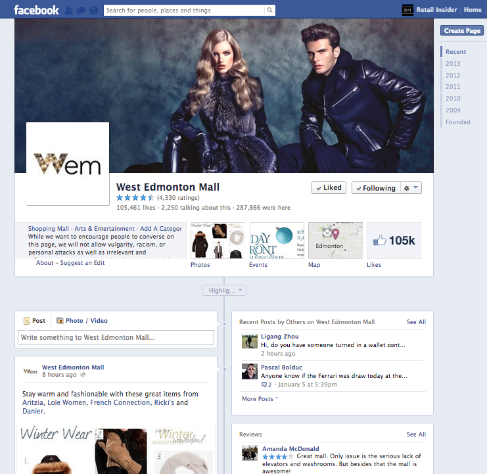487x474 pixels.
Task: Jump to Recent in timeline
Action: click(x=455, y=52)
